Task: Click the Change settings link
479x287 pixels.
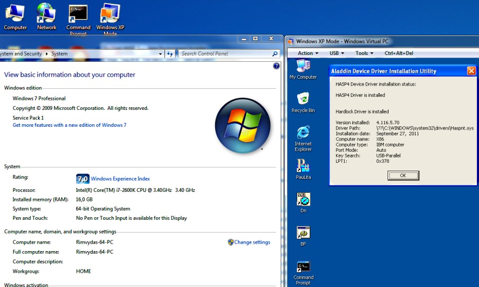Action: pos(252,242)
